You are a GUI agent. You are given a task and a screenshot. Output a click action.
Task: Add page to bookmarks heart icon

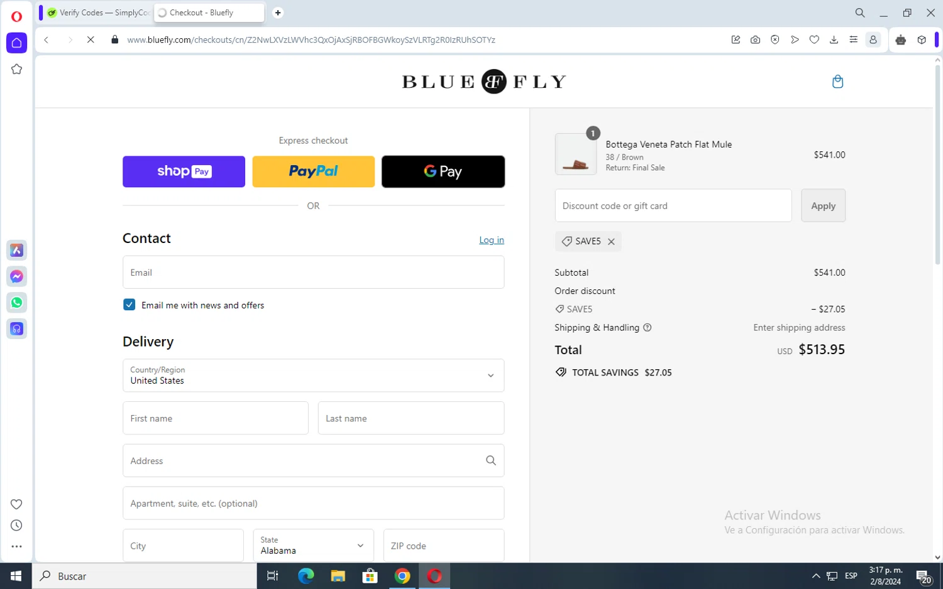point(814,40)
